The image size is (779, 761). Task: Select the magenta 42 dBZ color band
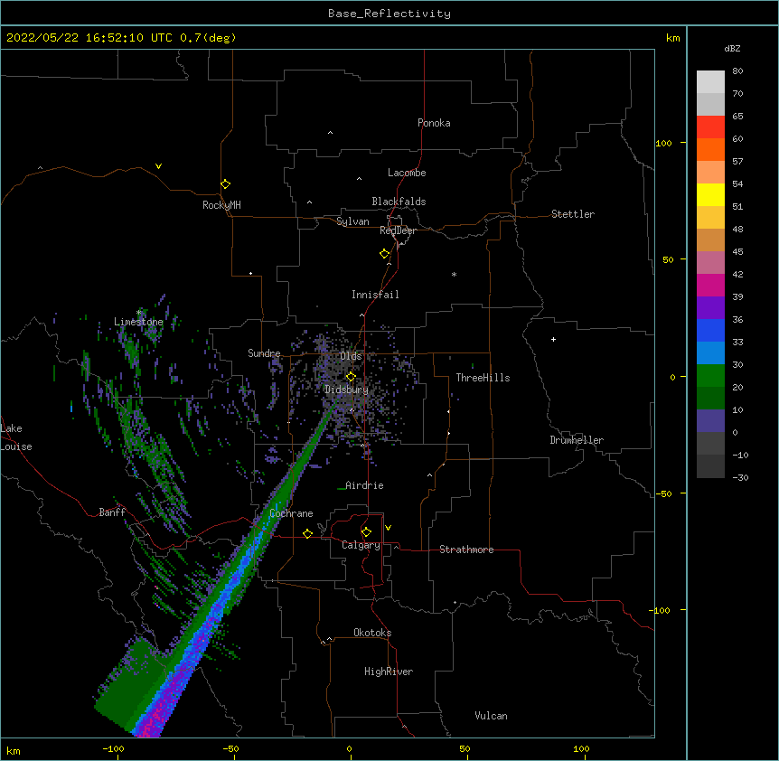[710, 285]
